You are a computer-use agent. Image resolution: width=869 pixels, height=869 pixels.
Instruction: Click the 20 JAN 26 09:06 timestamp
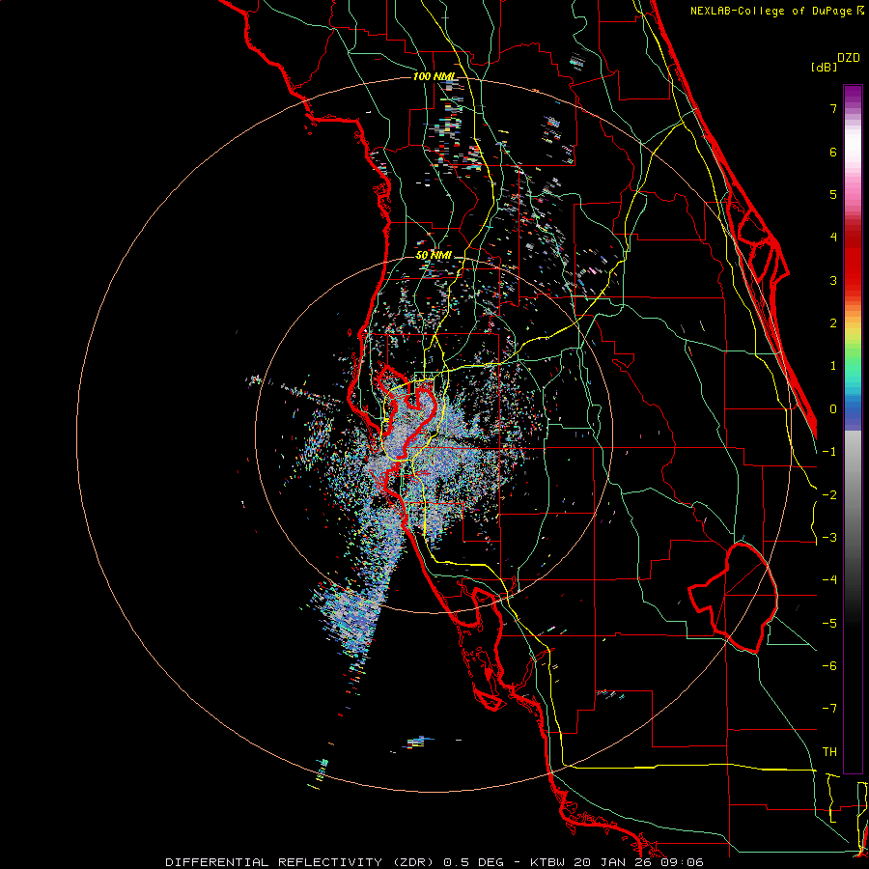(x=638, y=862)
